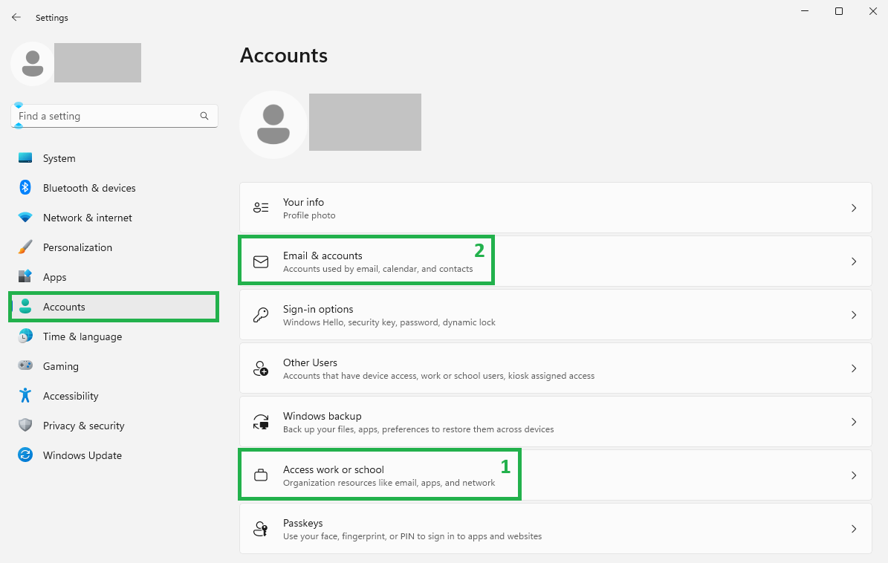Viewport: 888px width, 563px height.
Task: Open Privacy & security settings
Action: [114, 426]
